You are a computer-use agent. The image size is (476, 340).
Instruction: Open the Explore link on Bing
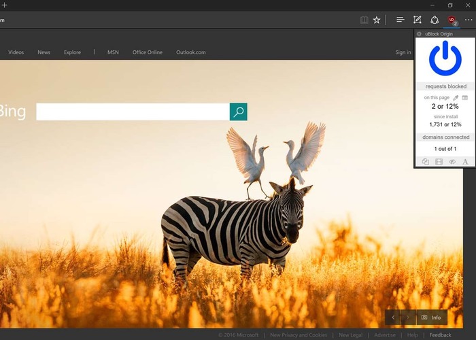tap(72, 52)
